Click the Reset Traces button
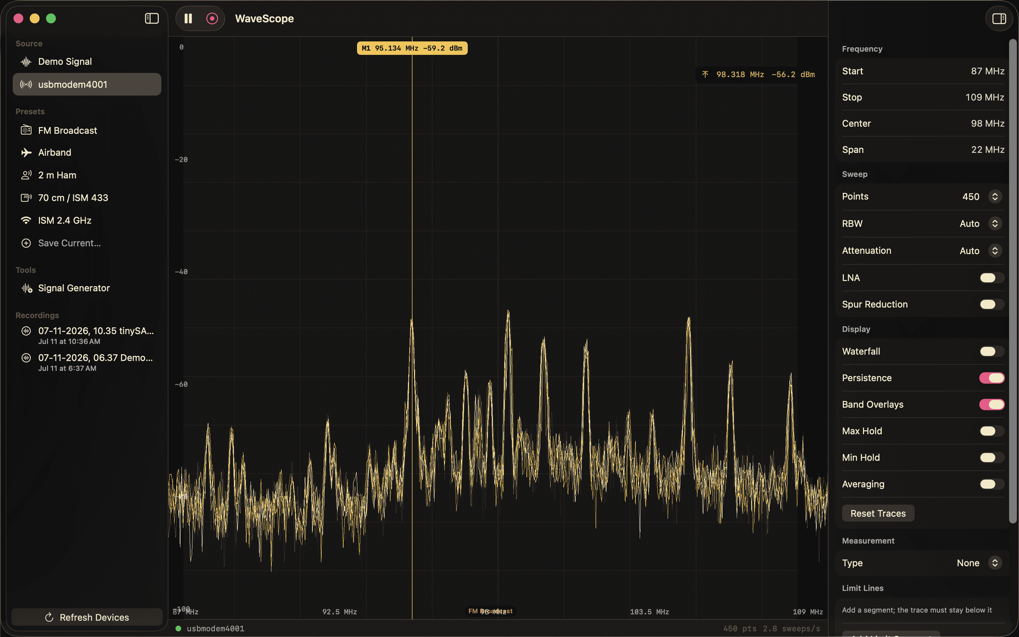The width and height of the screenshot is (1019, 637). click(878, 513)
